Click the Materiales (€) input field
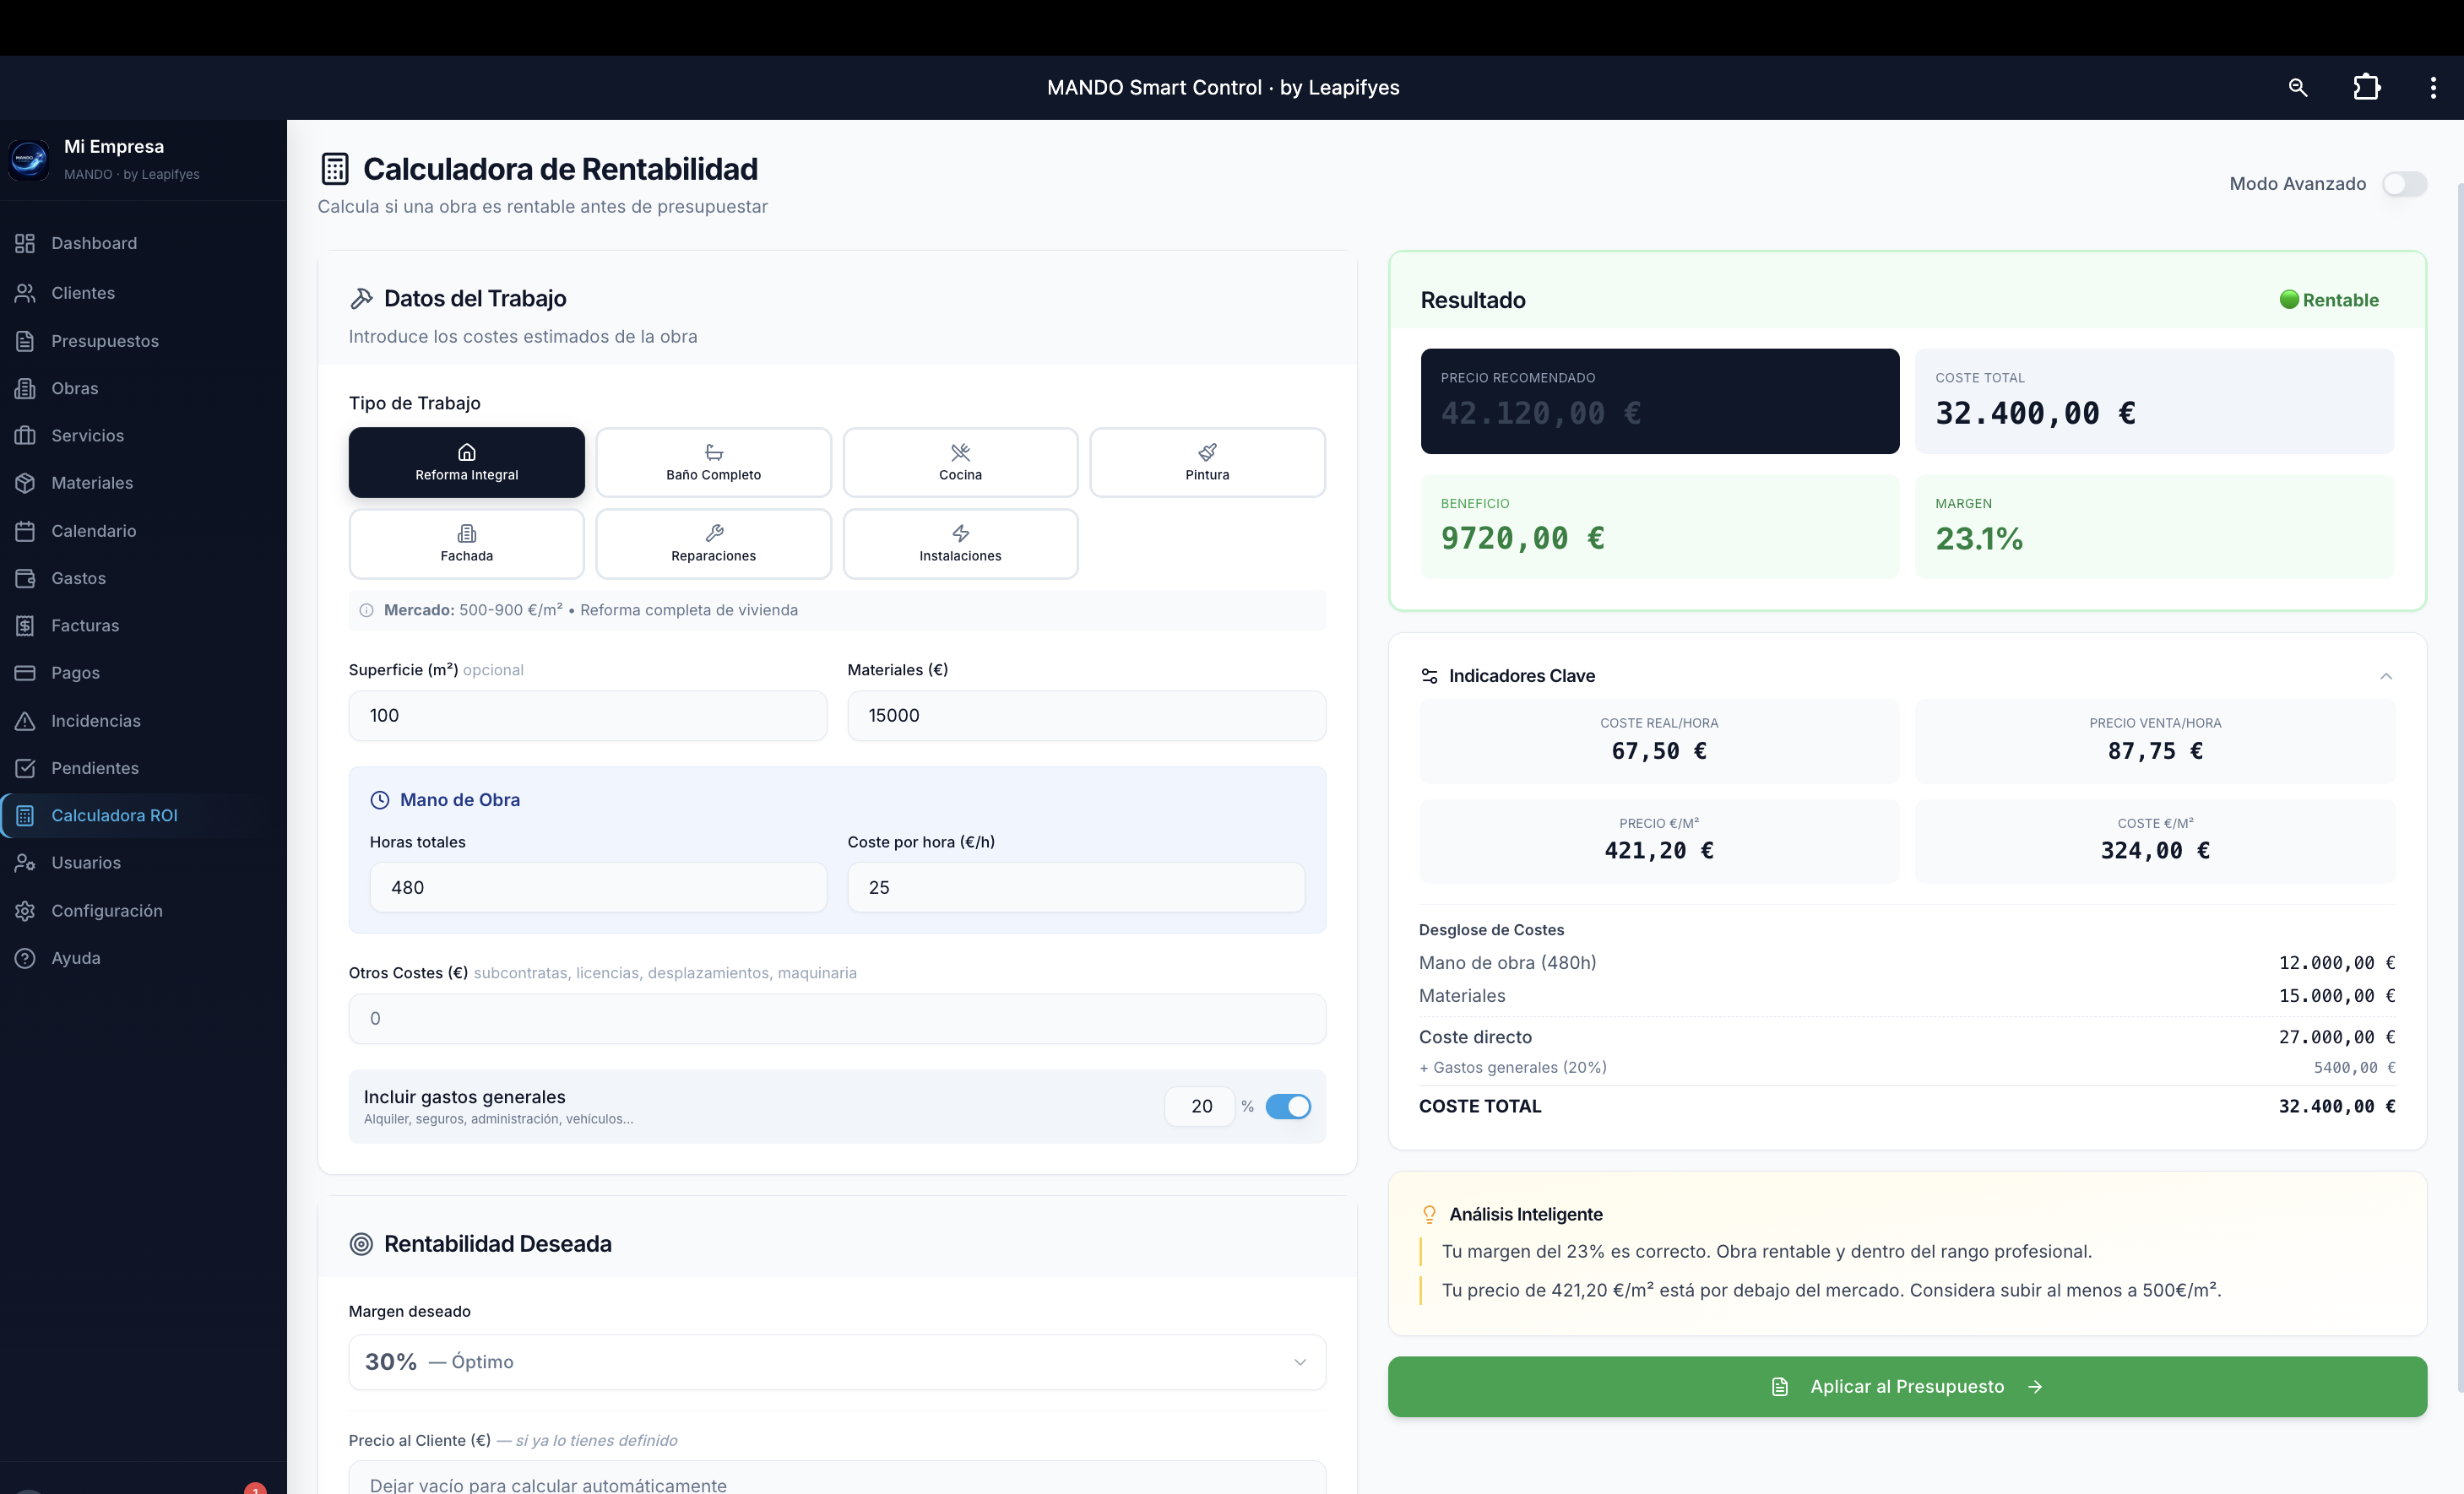This screenshot has height=1494, width=2464. [1086, 716]
